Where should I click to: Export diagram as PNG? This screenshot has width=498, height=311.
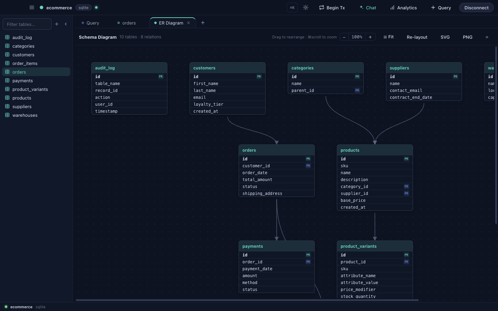[468, 37]
